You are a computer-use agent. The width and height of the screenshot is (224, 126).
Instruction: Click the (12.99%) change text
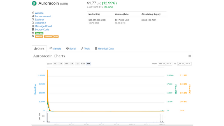tap(109, 3)
